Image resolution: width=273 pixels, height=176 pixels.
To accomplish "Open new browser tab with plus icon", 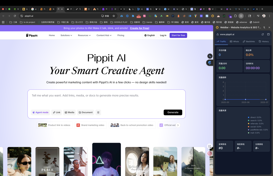I will (262, 9).
